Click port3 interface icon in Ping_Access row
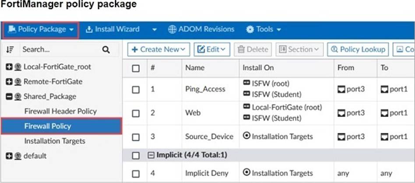 click(341, 90)
